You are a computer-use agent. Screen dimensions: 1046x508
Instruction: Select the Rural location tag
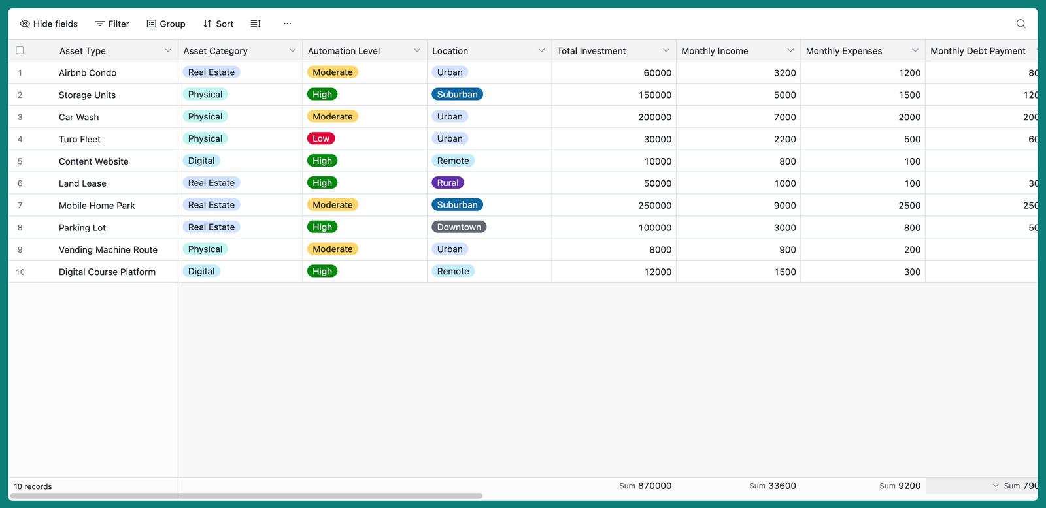(x=448, y=183)
